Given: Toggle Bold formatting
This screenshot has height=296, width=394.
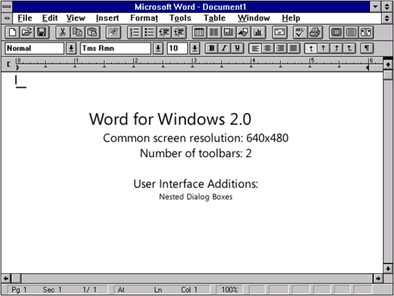Looking at the screenshot, I should click(211, 48).
